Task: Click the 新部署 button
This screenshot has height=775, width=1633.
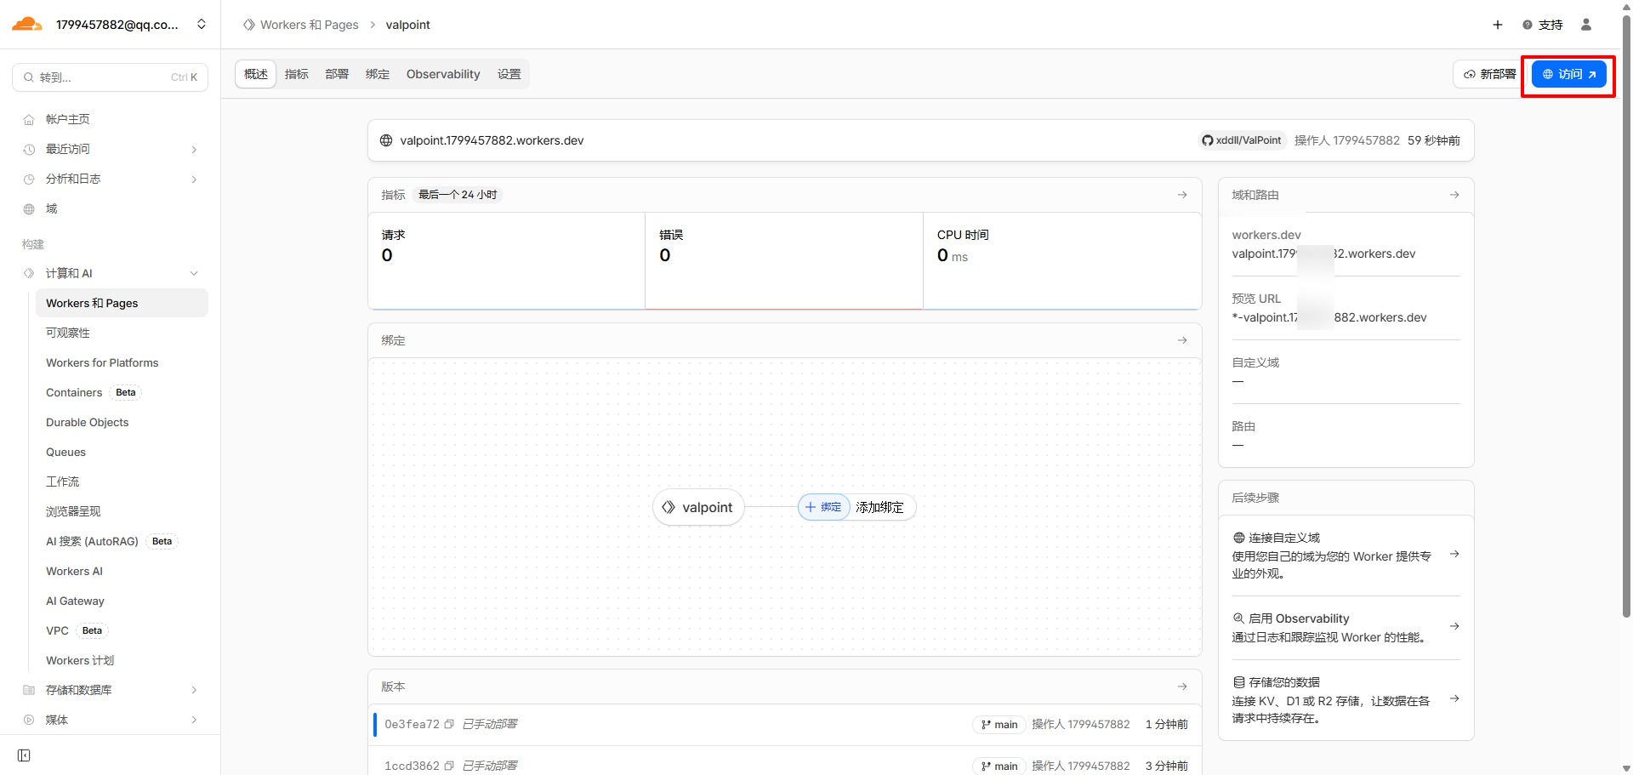Action: (x=1489, y=74)
